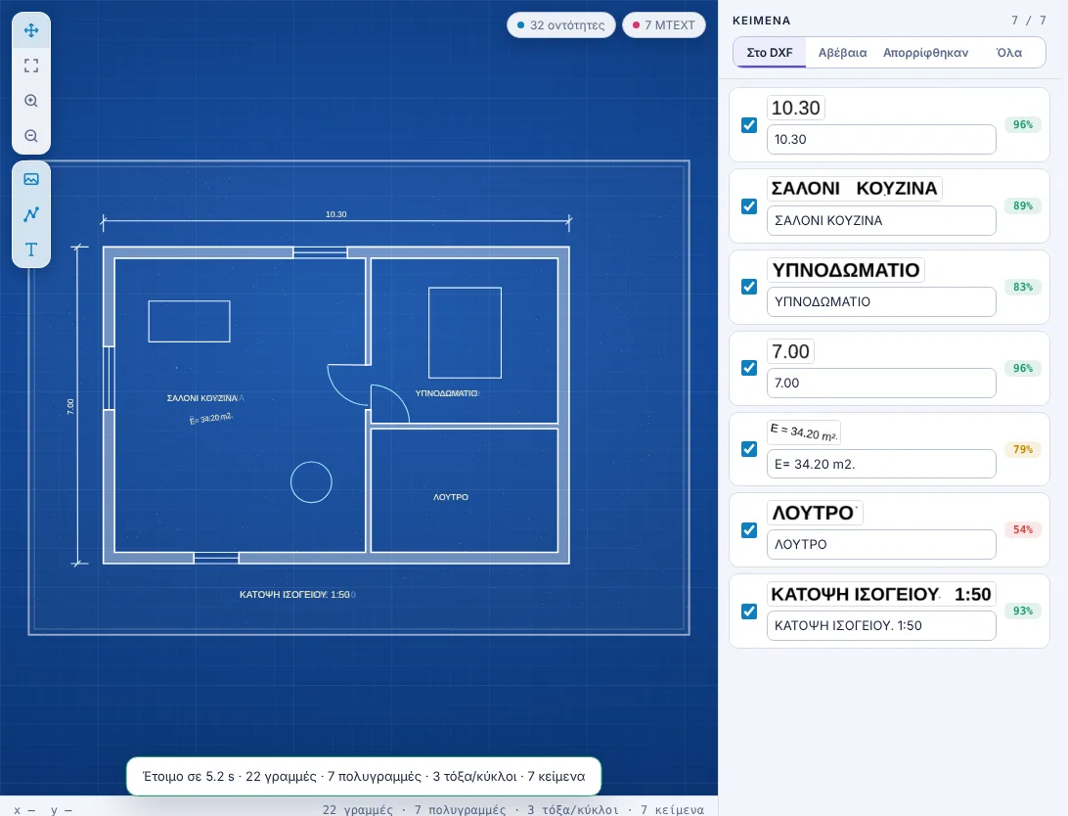
Task: Click the ΛΟΥΤΡΟ cropped thumbnail
Action: (815, 513)
